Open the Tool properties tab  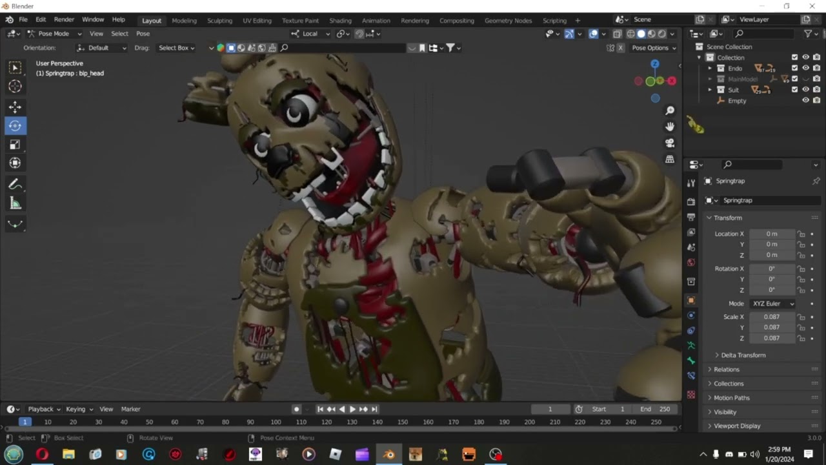tap(691, 183)
